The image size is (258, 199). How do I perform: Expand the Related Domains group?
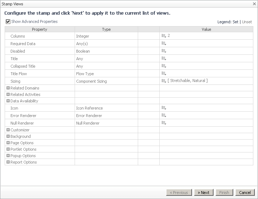pyautogui.click(x=8, y=88)
